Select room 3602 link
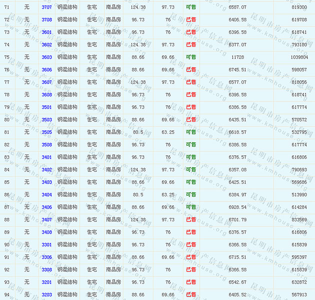 tap(46, 45)
